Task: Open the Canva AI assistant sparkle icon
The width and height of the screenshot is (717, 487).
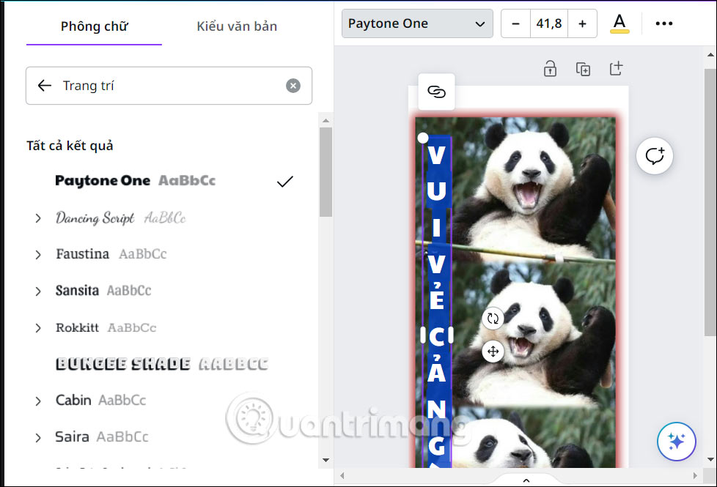Action: pos(676,441)
